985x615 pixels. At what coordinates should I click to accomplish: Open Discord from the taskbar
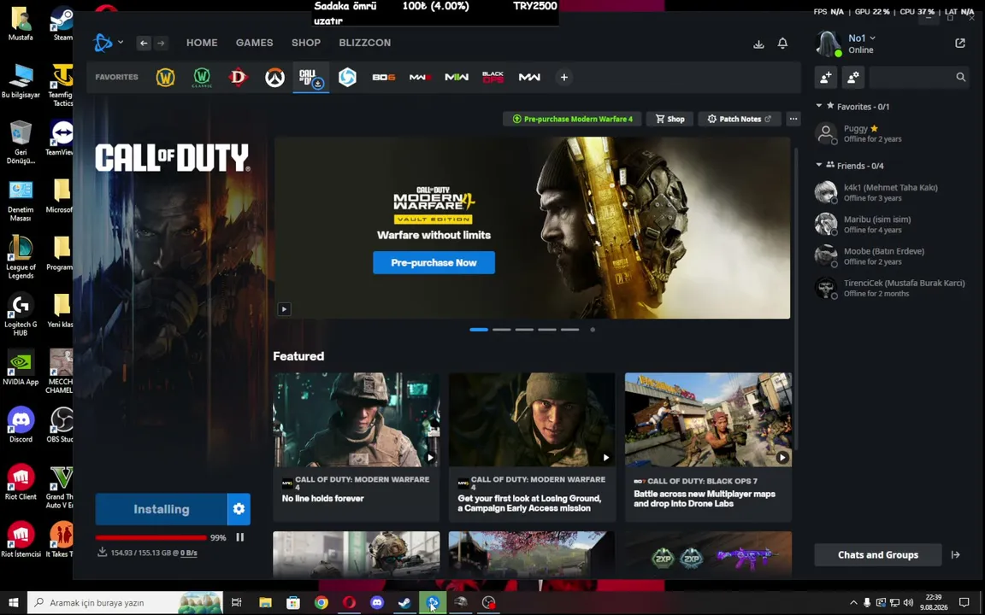377,602
